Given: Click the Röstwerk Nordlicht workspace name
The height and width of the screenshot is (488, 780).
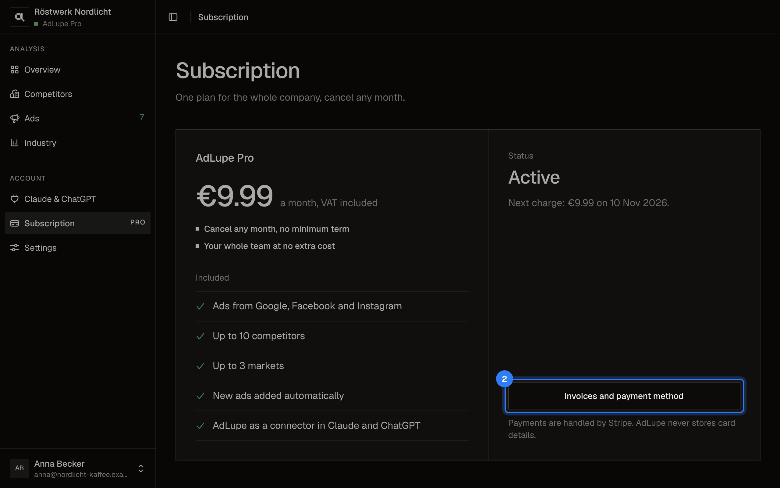Looking at the screenshot, I should 73,12.
